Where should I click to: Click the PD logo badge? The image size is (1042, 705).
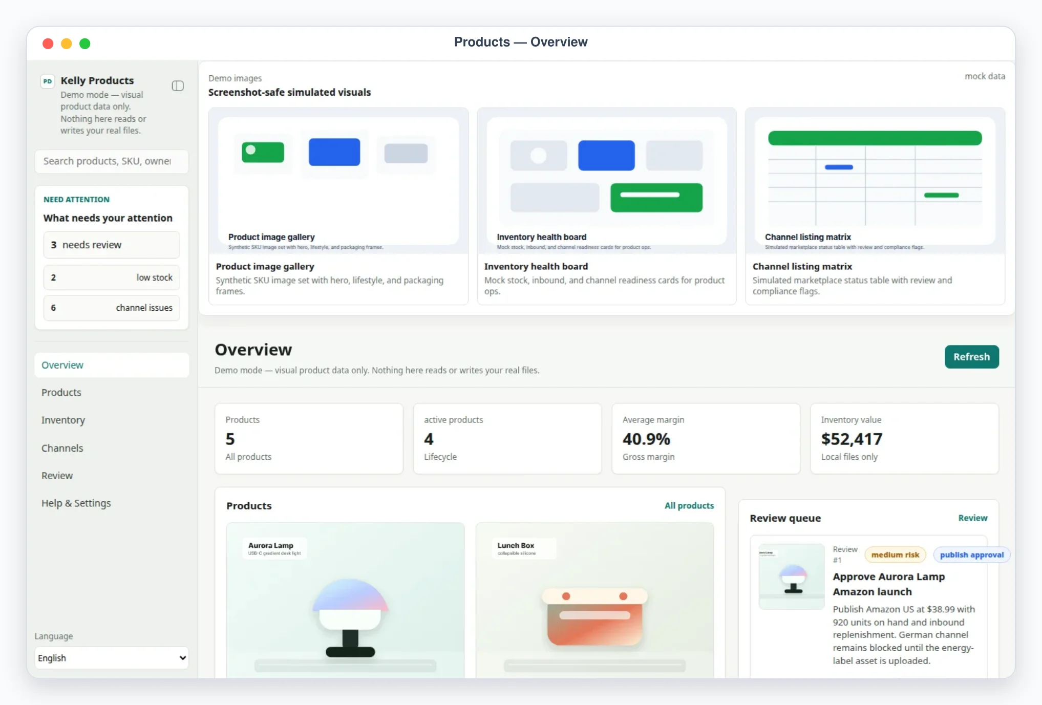click(48, 81)
